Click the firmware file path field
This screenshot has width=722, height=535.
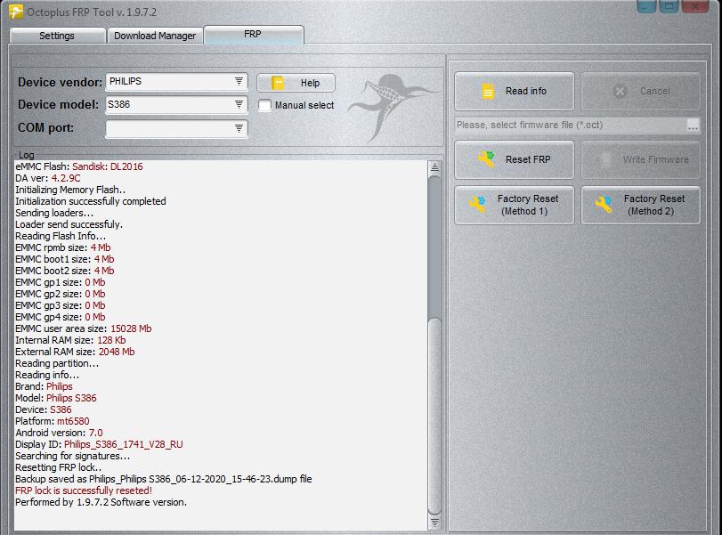[571, 126]
